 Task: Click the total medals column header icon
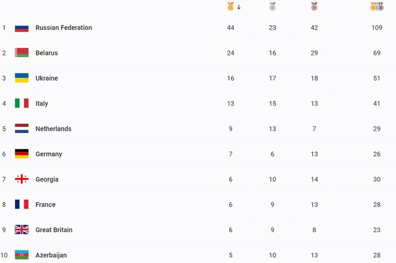(x=376, y=7)
